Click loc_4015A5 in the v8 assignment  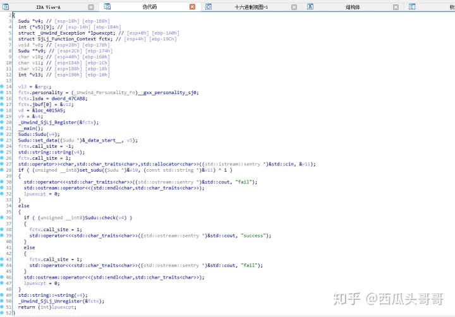click(50, 111)
